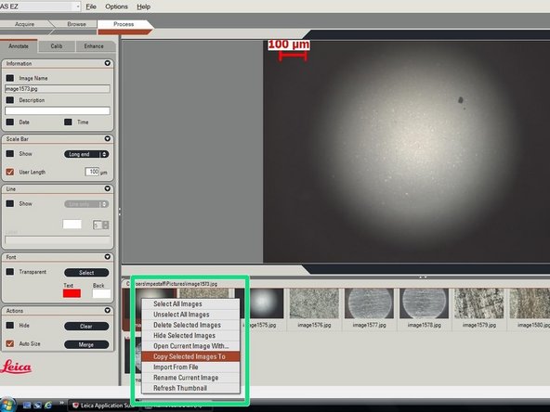Open the Calib sub-tab
This screenshot has height=412, width=550.
pos(57,45)
